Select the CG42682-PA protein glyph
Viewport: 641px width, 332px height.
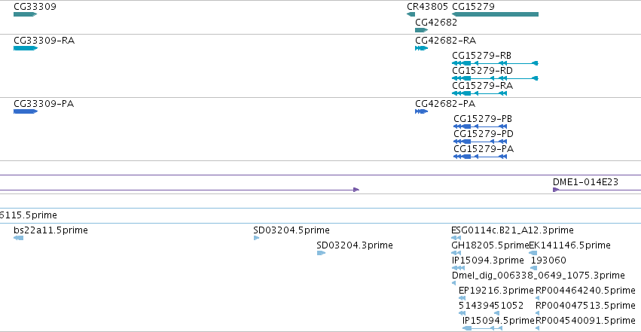pos(422,111)
